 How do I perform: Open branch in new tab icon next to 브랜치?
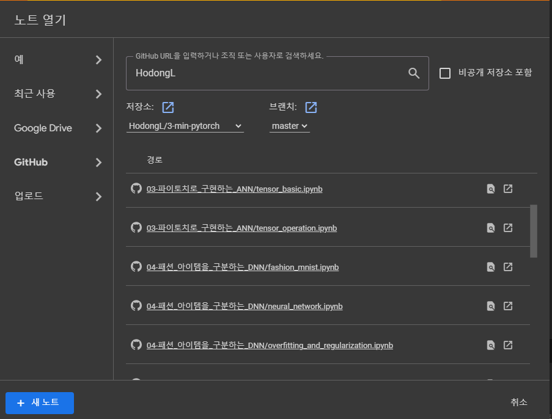[x=311, y=107]
